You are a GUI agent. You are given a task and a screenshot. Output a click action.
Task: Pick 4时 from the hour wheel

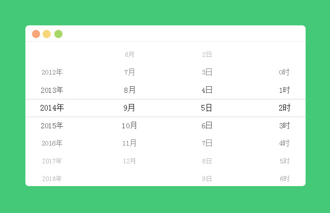[x=284, y=144]
